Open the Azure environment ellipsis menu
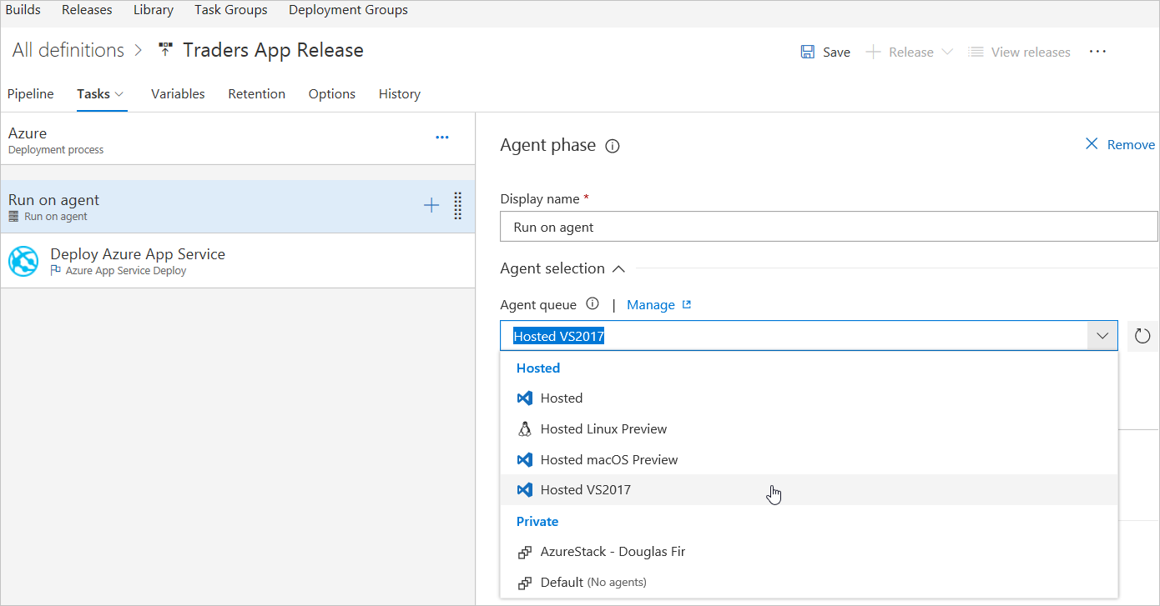1160x606 pixels. 442,138
